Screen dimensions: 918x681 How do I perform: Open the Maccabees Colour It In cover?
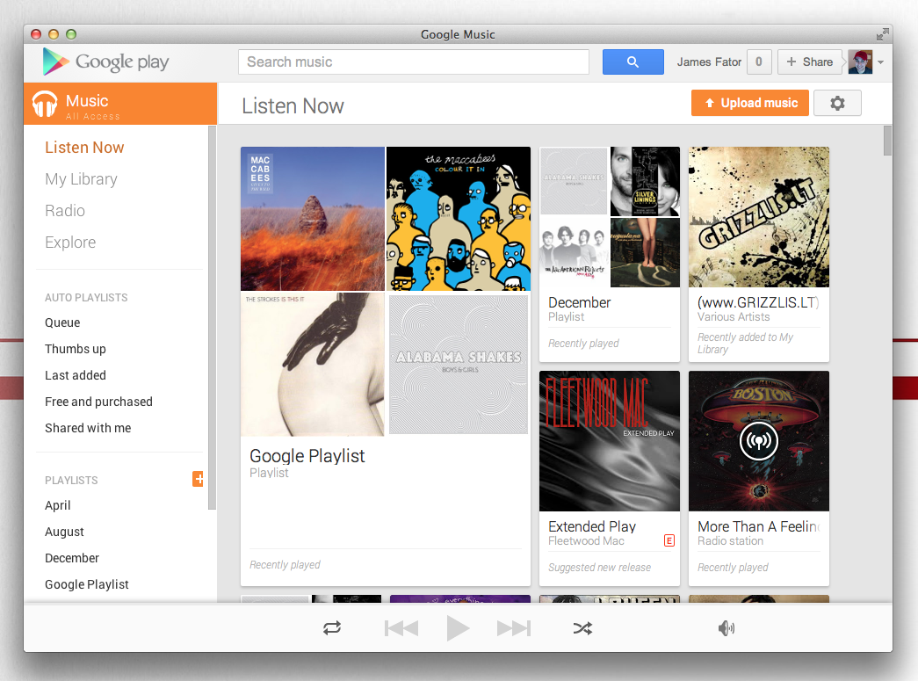[459, 219]
